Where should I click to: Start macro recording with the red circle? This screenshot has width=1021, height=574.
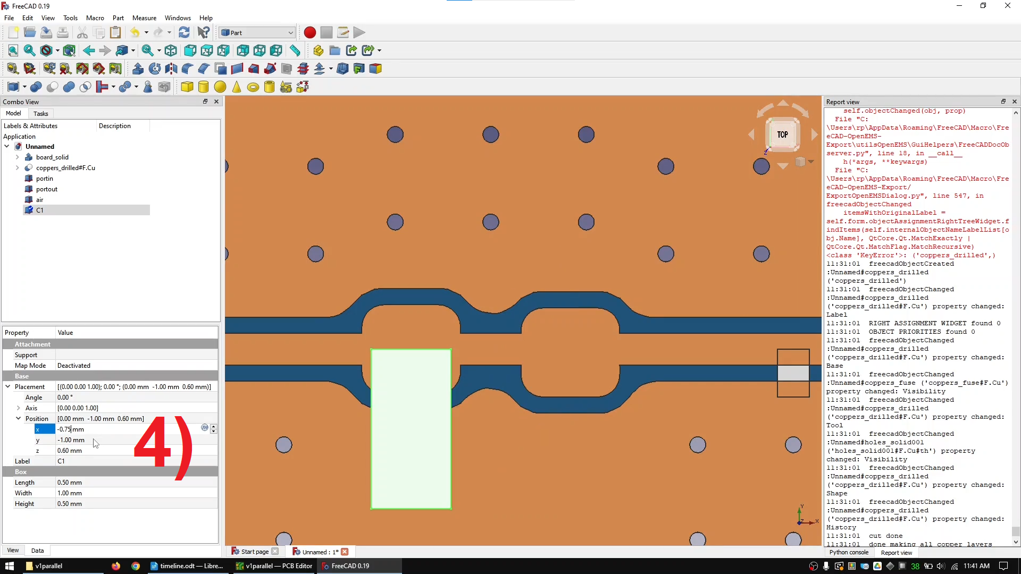(310, 32)
